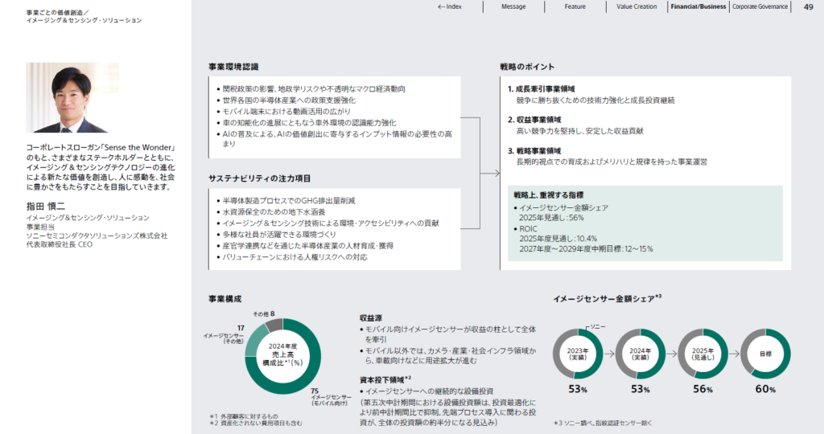Screen dimensions: 824x434
Task: Click the 2023年 (実績) donut chart
Action: point(578,354)
